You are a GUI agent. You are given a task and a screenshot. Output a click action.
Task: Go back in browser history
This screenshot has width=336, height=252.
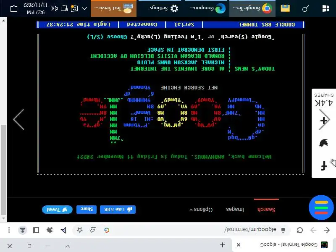[x=327, y=230]
